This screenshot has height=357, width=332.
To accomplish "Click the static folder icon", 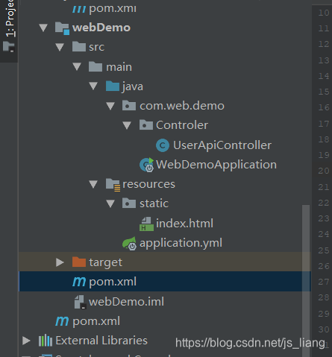I will pyautogui.click(x=129, y=203).
